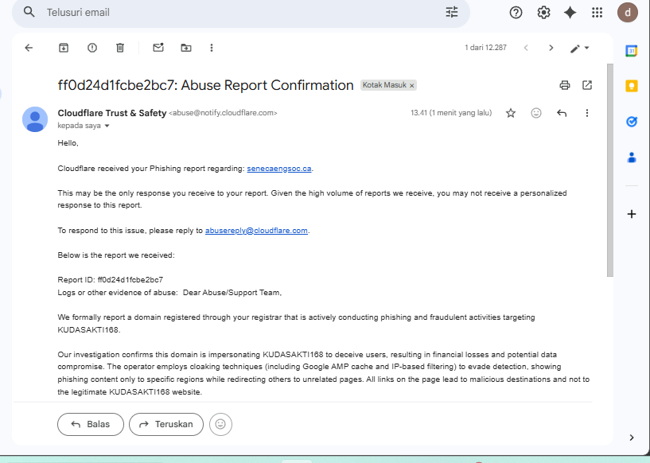Open more toolbar options menu
The width and height of the screenshot is (650, 463).
click(212, 48)
